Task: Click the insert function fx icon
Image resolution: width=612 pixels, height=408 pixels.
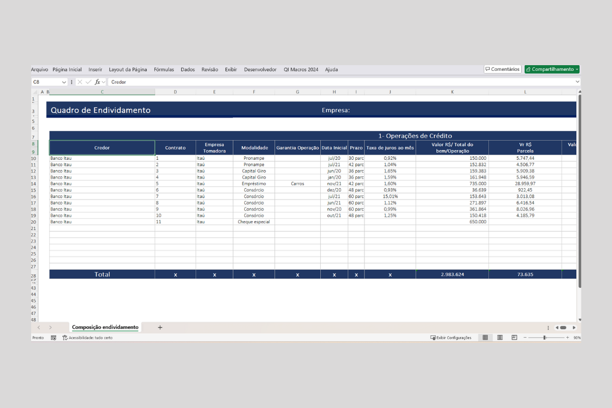Action: click(97, 82)
